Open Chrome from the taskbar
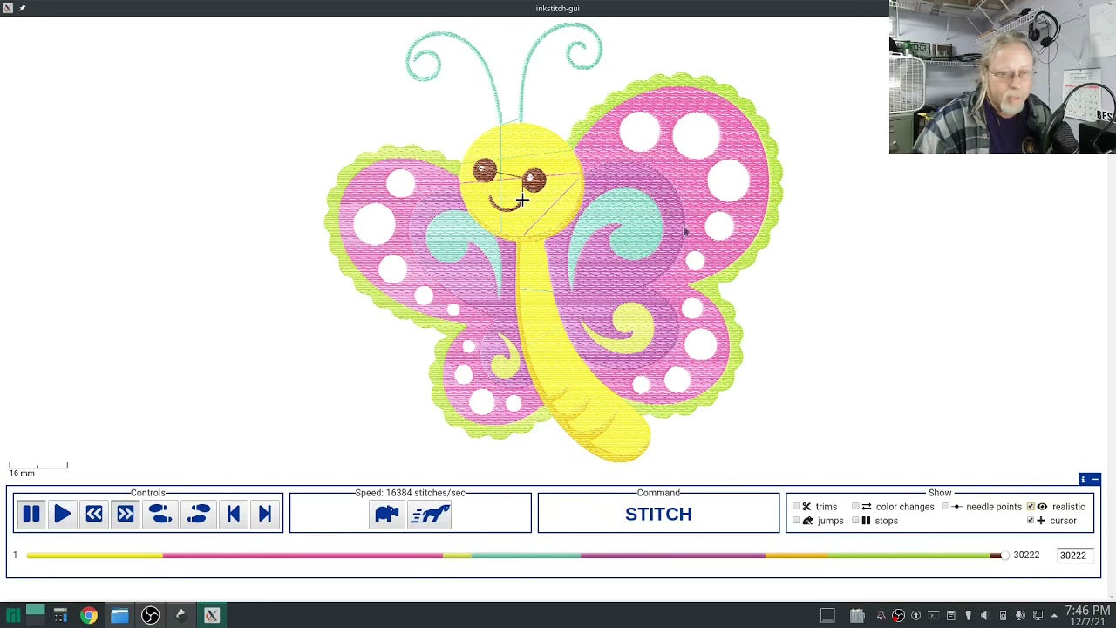1116x628 pixels. point(90,616)
